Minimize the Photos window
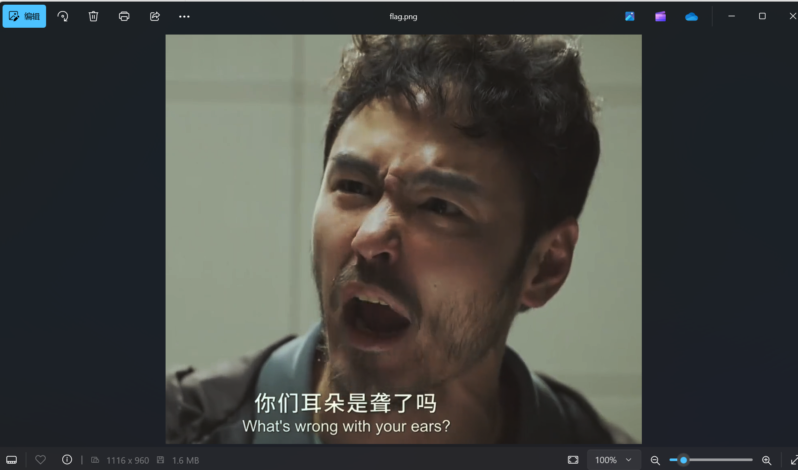 [x=731, y=16]
